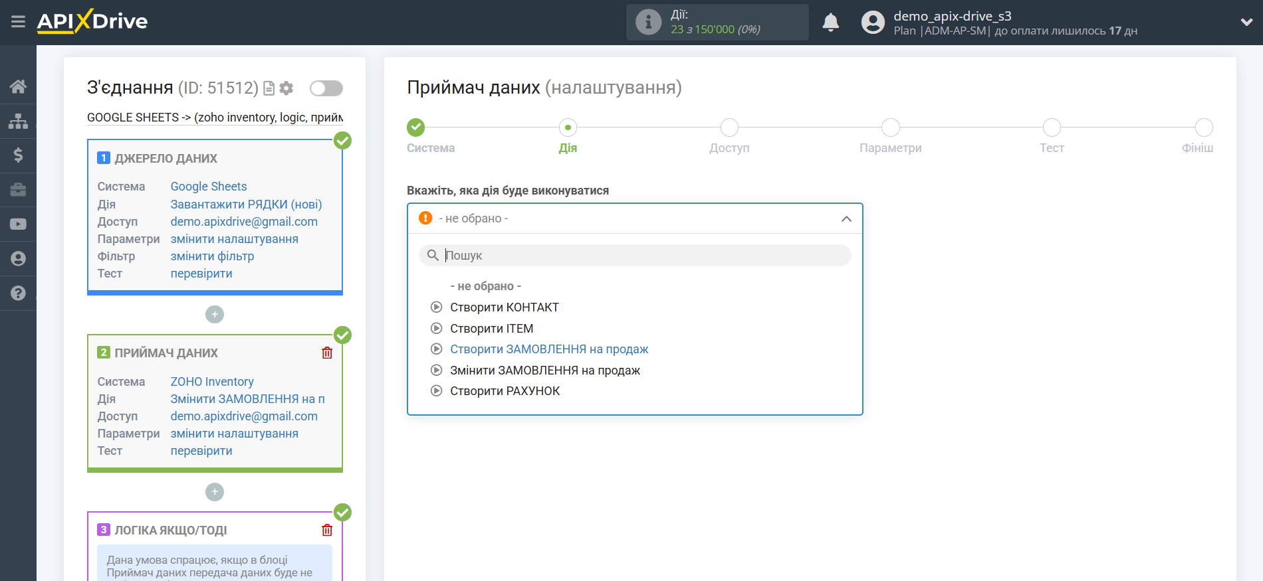Click the connection document copy icon
This screenshot has width=1263, height=581.
[x=269, y=88]
